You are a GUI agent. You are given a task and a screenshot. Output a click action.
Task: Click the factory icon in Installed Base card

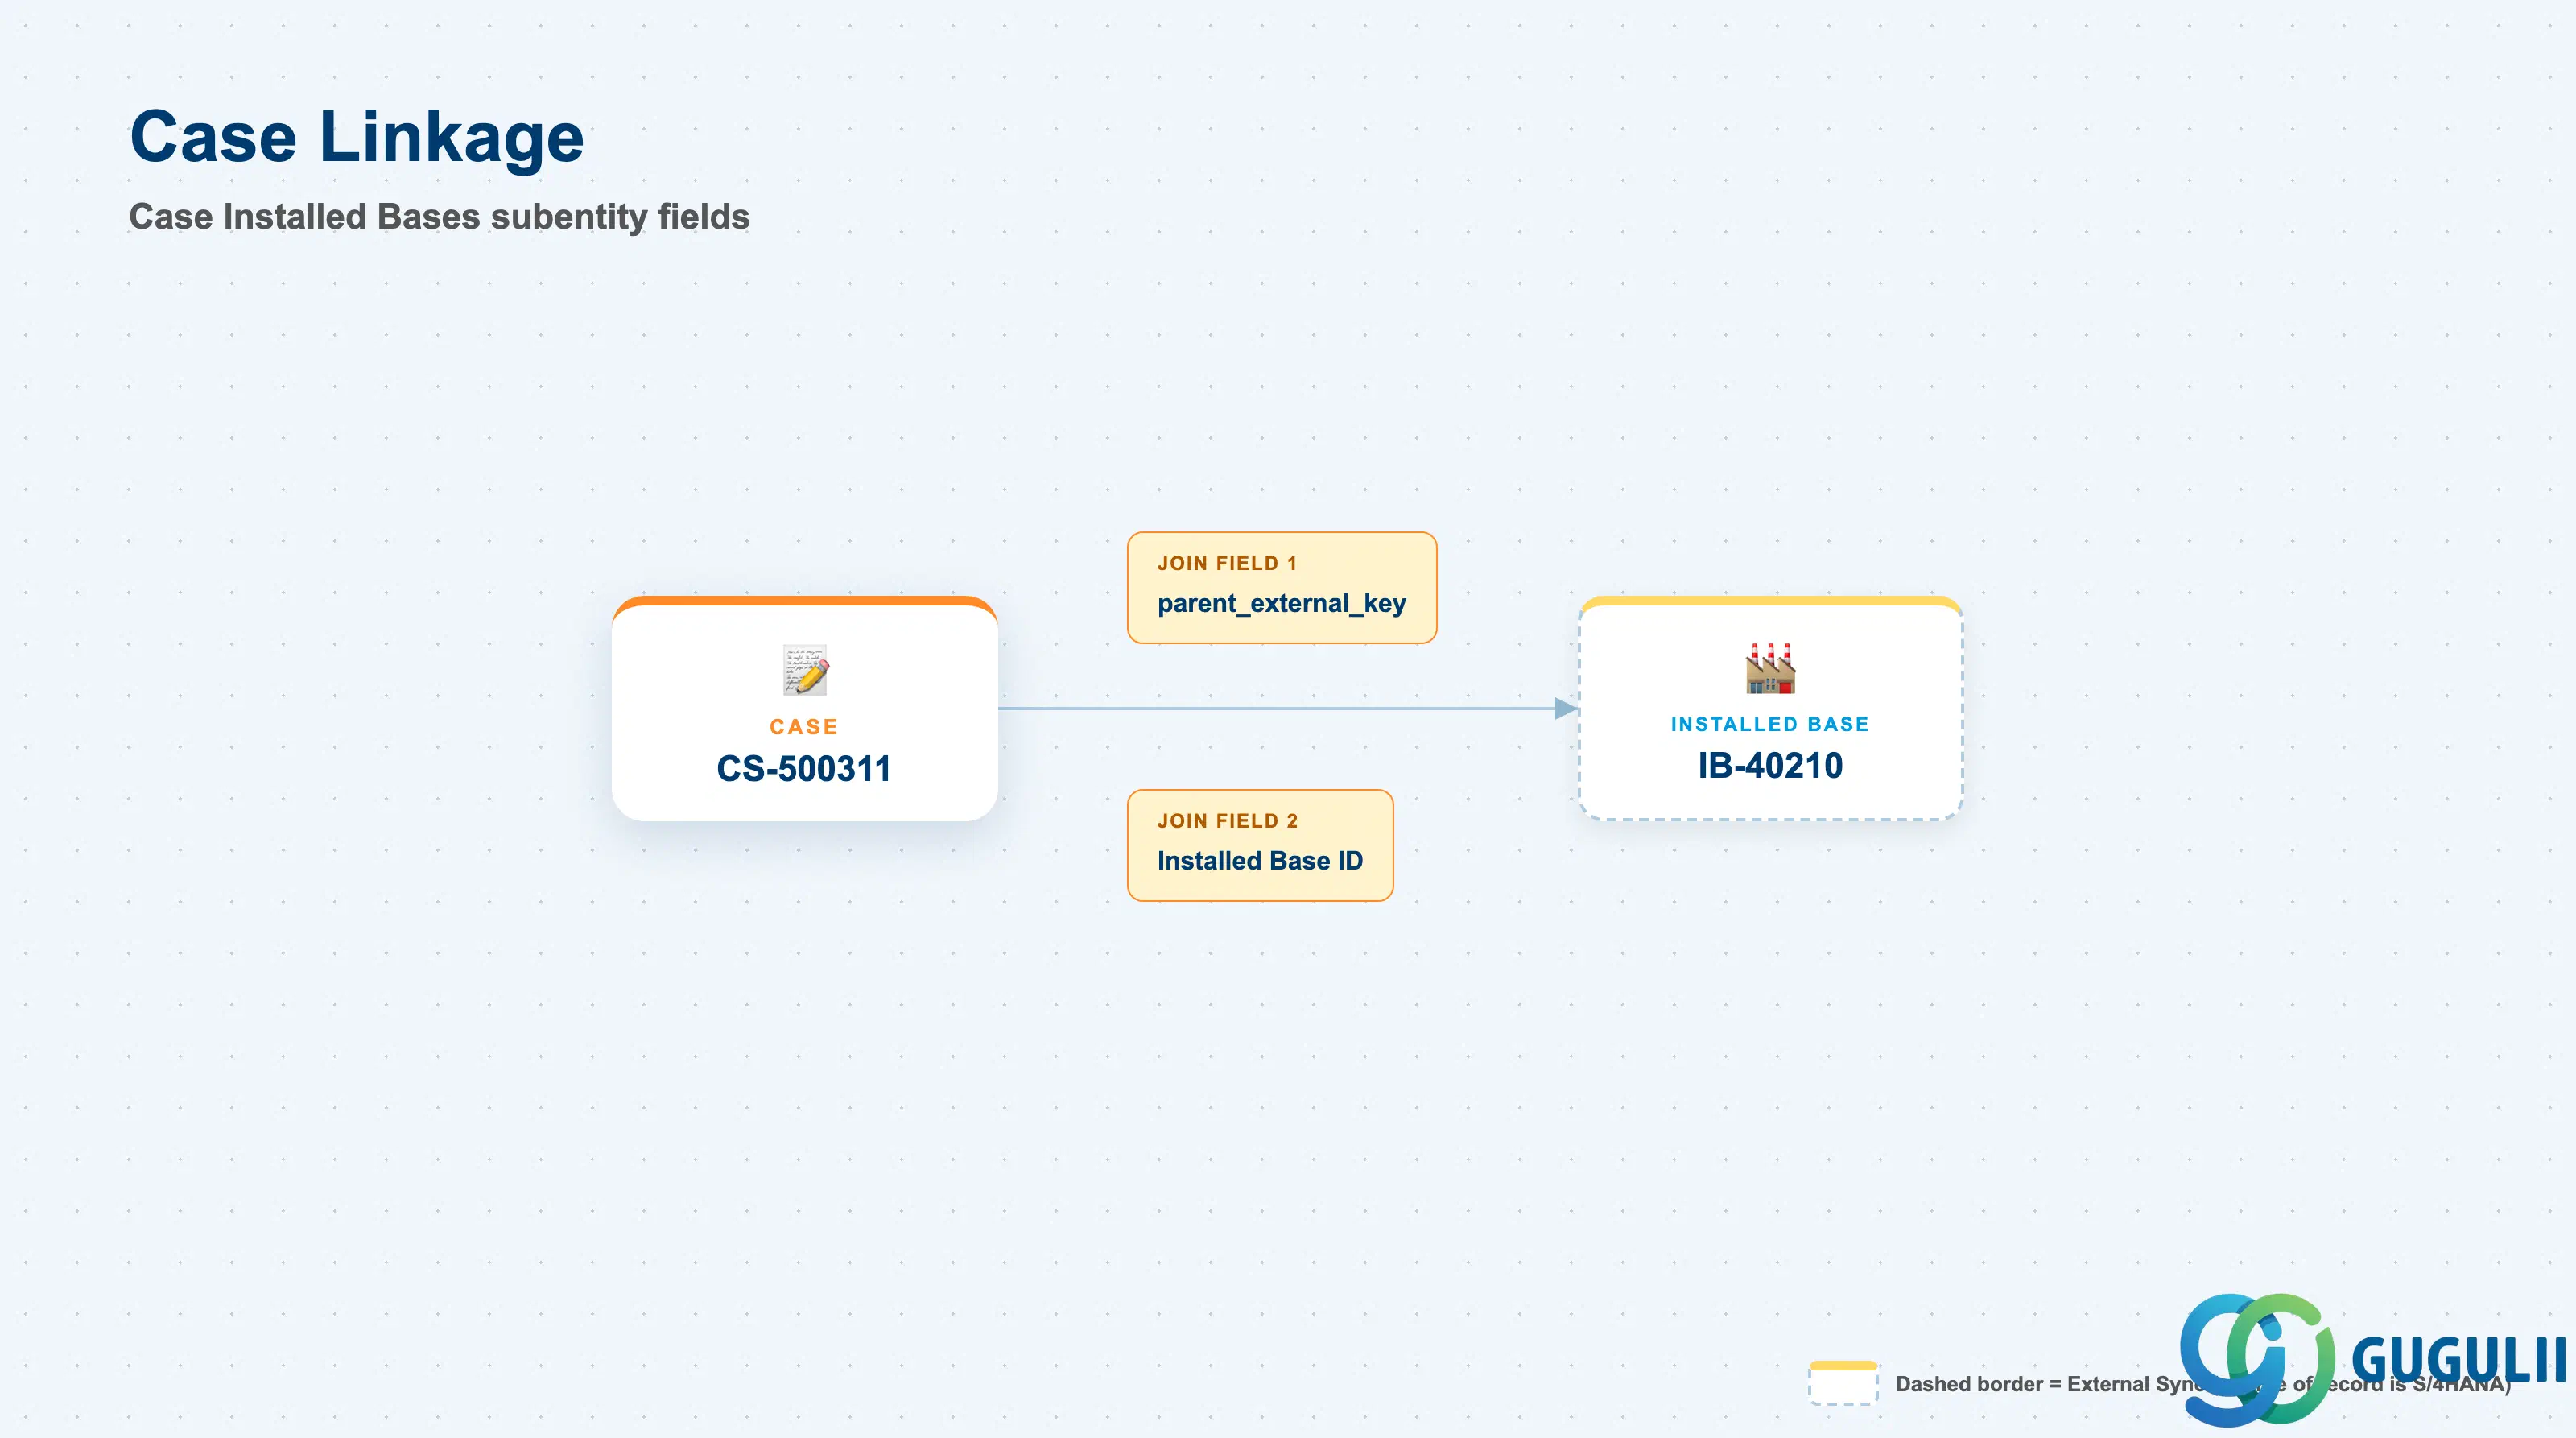pos(1770,668)
